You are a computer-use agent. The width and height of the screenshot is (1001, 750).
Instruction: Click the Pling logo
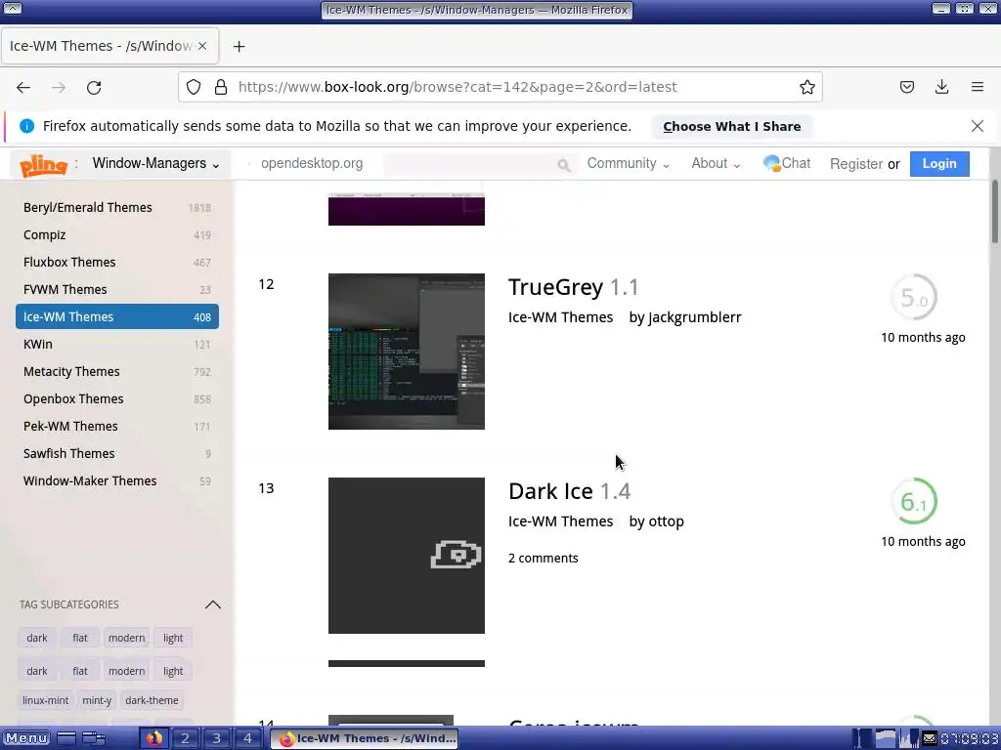[43, 165]
